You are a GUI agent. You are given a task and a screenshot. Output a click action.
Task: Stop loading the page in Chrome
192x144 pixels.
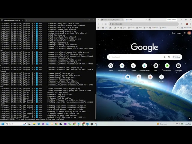(x=106, y=24)
